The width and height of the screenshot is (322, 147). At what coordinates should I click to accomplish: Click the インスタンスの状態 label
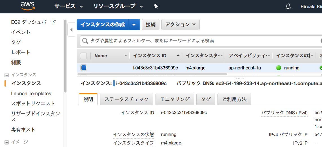coord(134,135)
